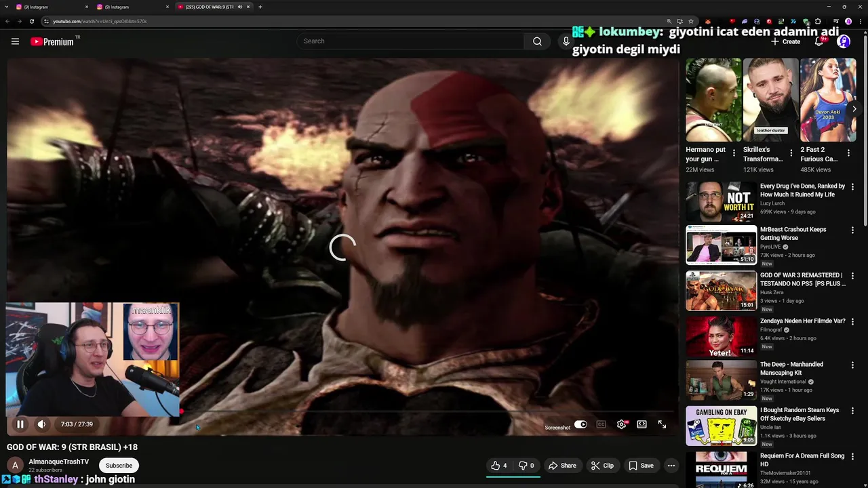This screenshot has width=868, height=488.
Task: Open AlmanaqueTrashTV channel name link
Action: [59, 462]
